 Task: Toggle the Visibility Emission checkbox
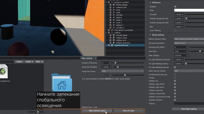click(x=175, y=100)
